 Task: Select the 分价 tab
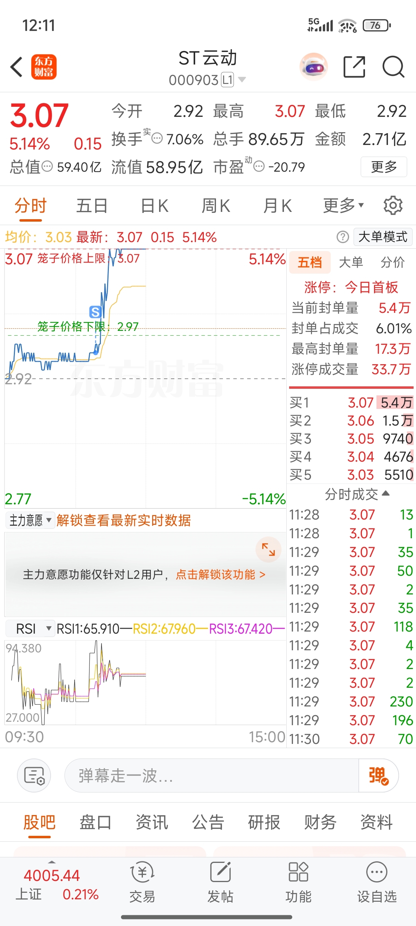coord(393,263)
